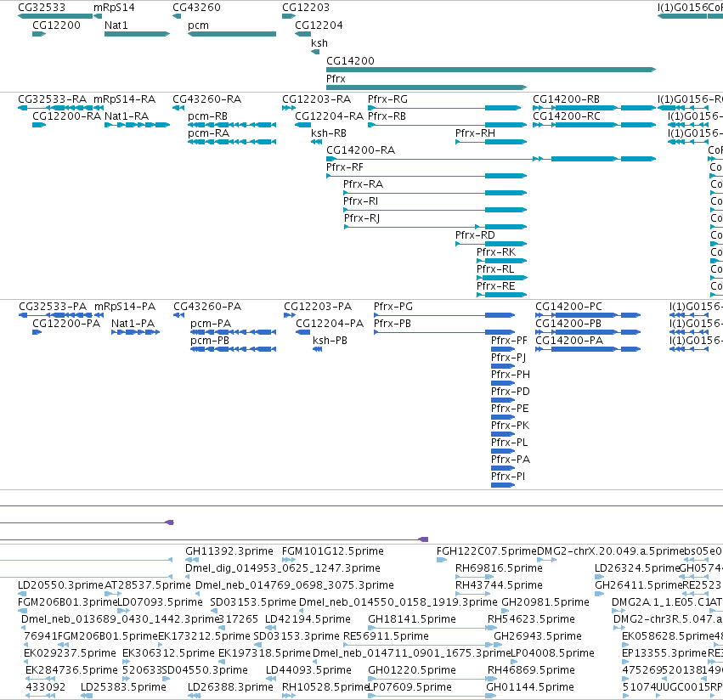Select protein Pfrx-PH
723x700 pixels.
click(x=503, y=383)
